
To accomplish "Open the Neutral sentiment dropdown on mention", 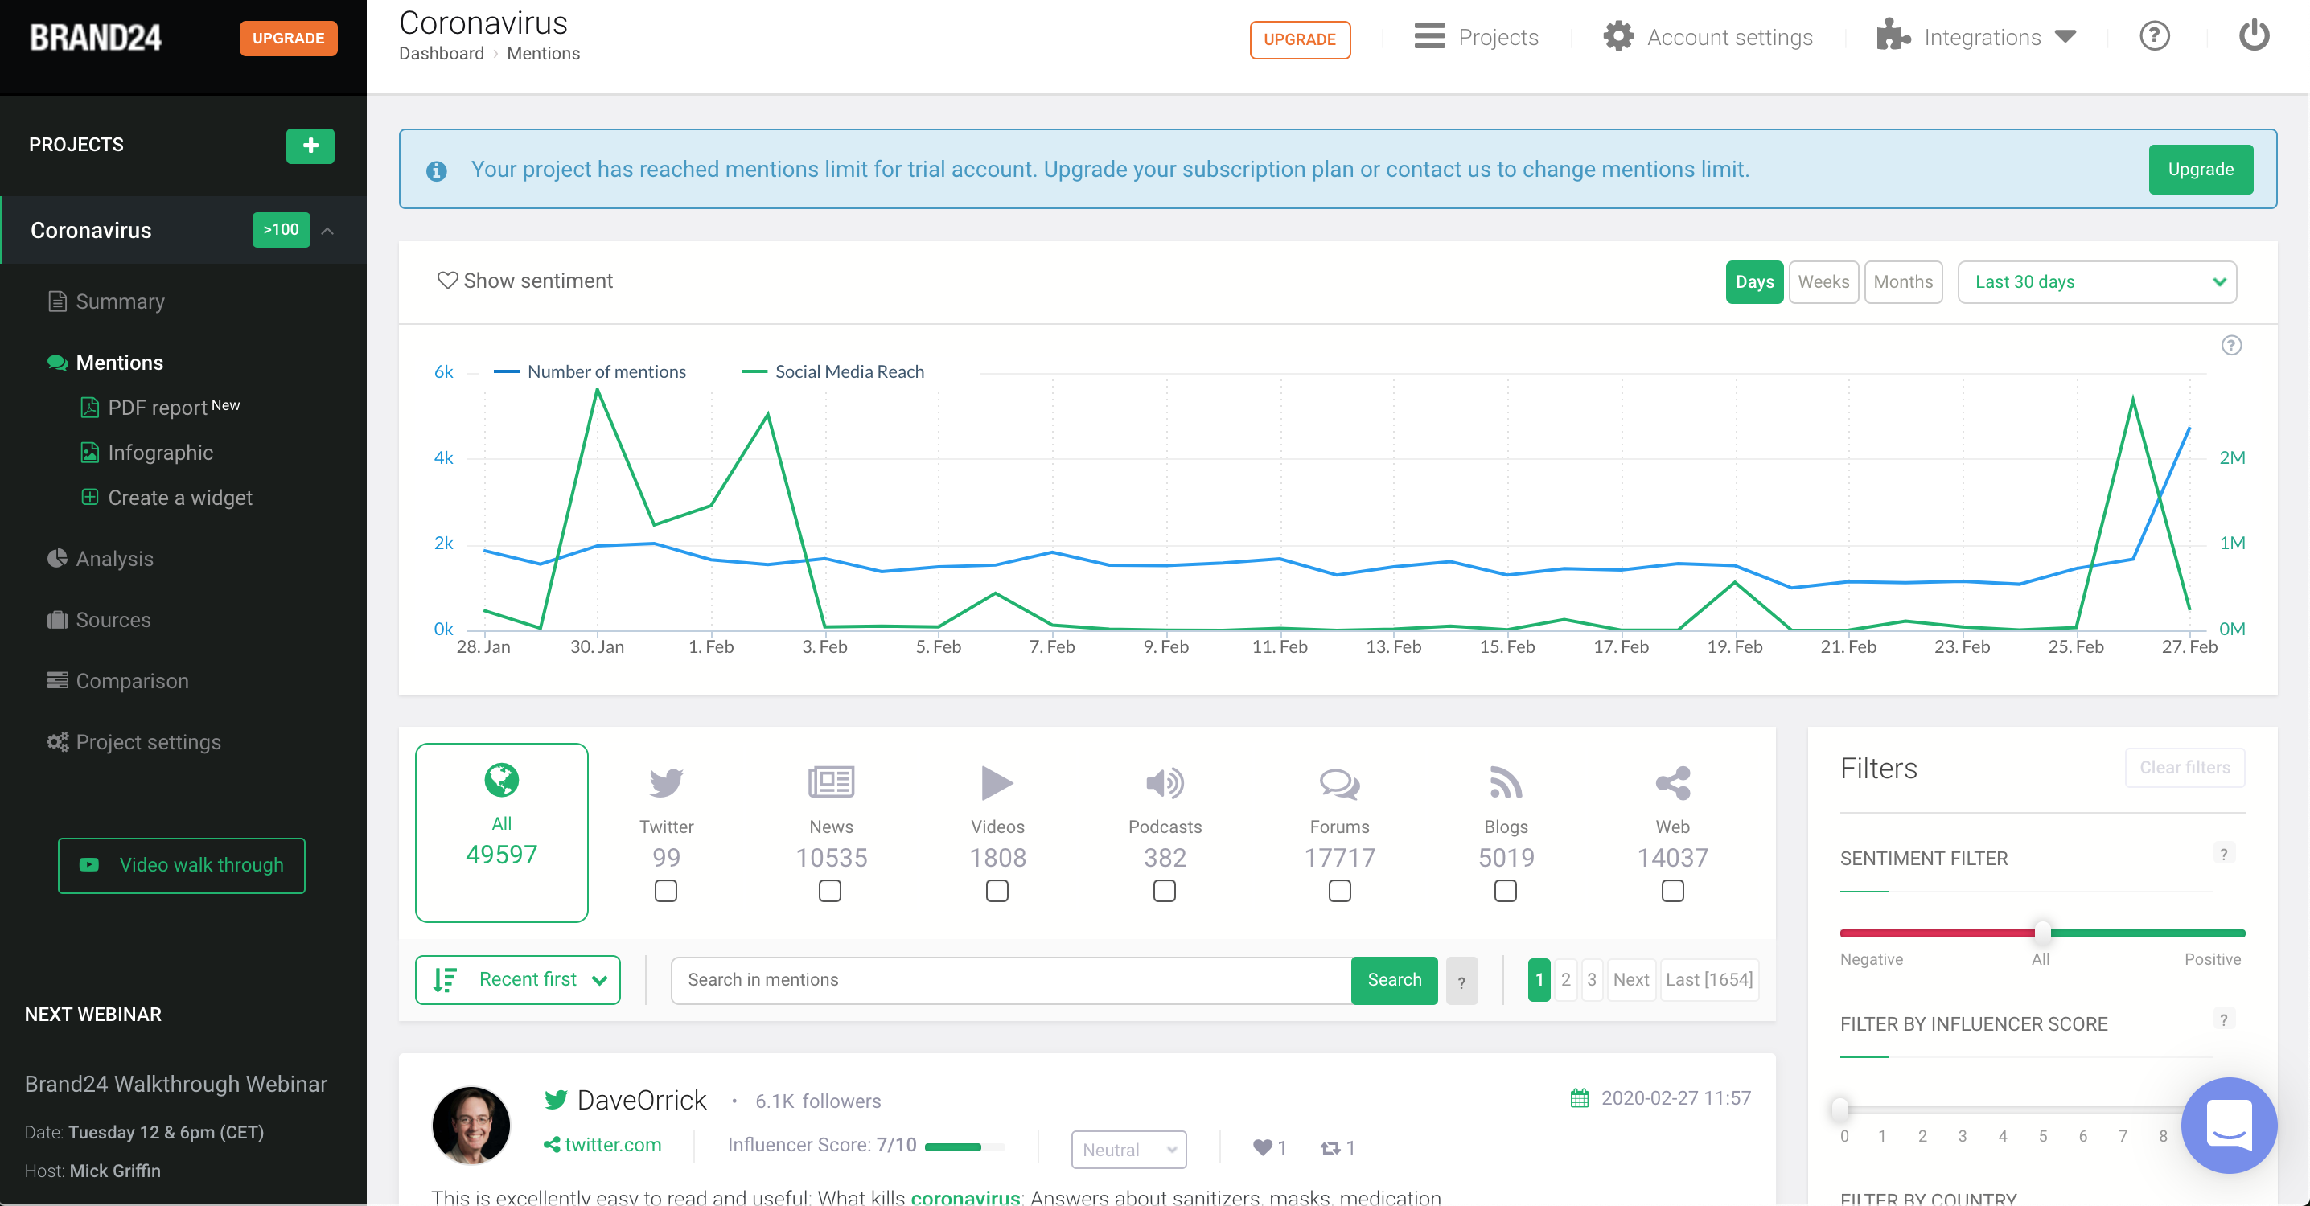I will pyautogui.click(x=1128, y=1150).
